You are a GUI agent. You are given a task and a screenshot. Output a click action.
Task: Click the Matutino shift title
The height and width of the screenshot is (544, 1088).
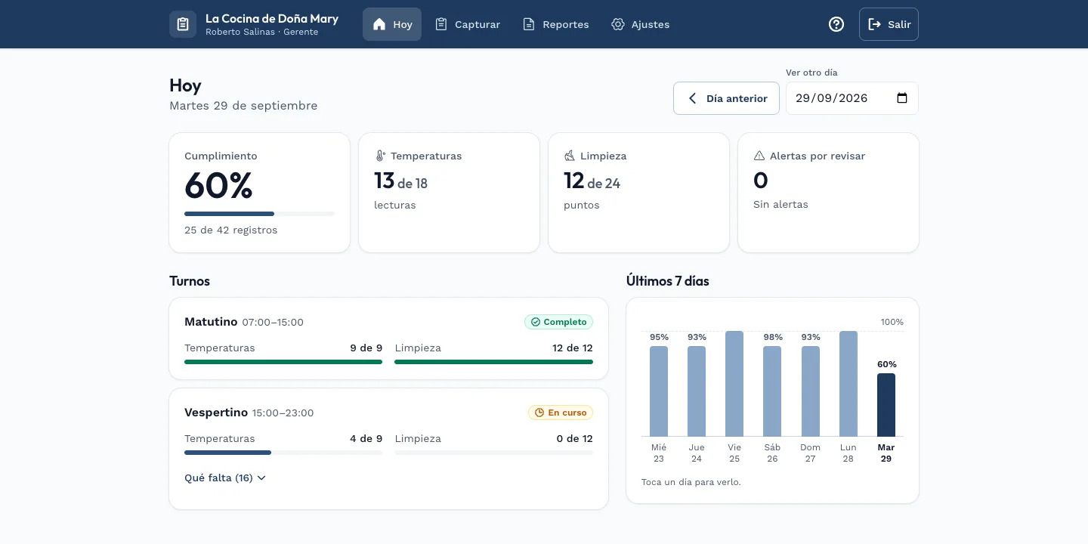[211, 322]
